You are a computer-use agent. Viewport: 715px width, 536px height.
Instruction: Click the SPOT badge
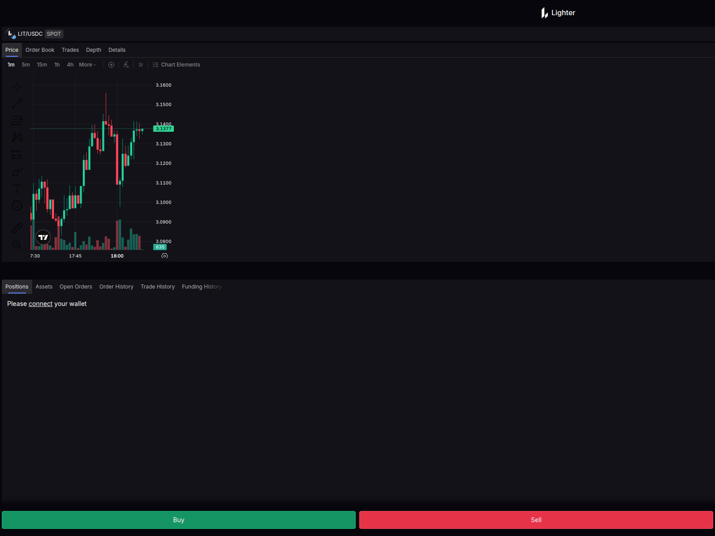(54, 34)
